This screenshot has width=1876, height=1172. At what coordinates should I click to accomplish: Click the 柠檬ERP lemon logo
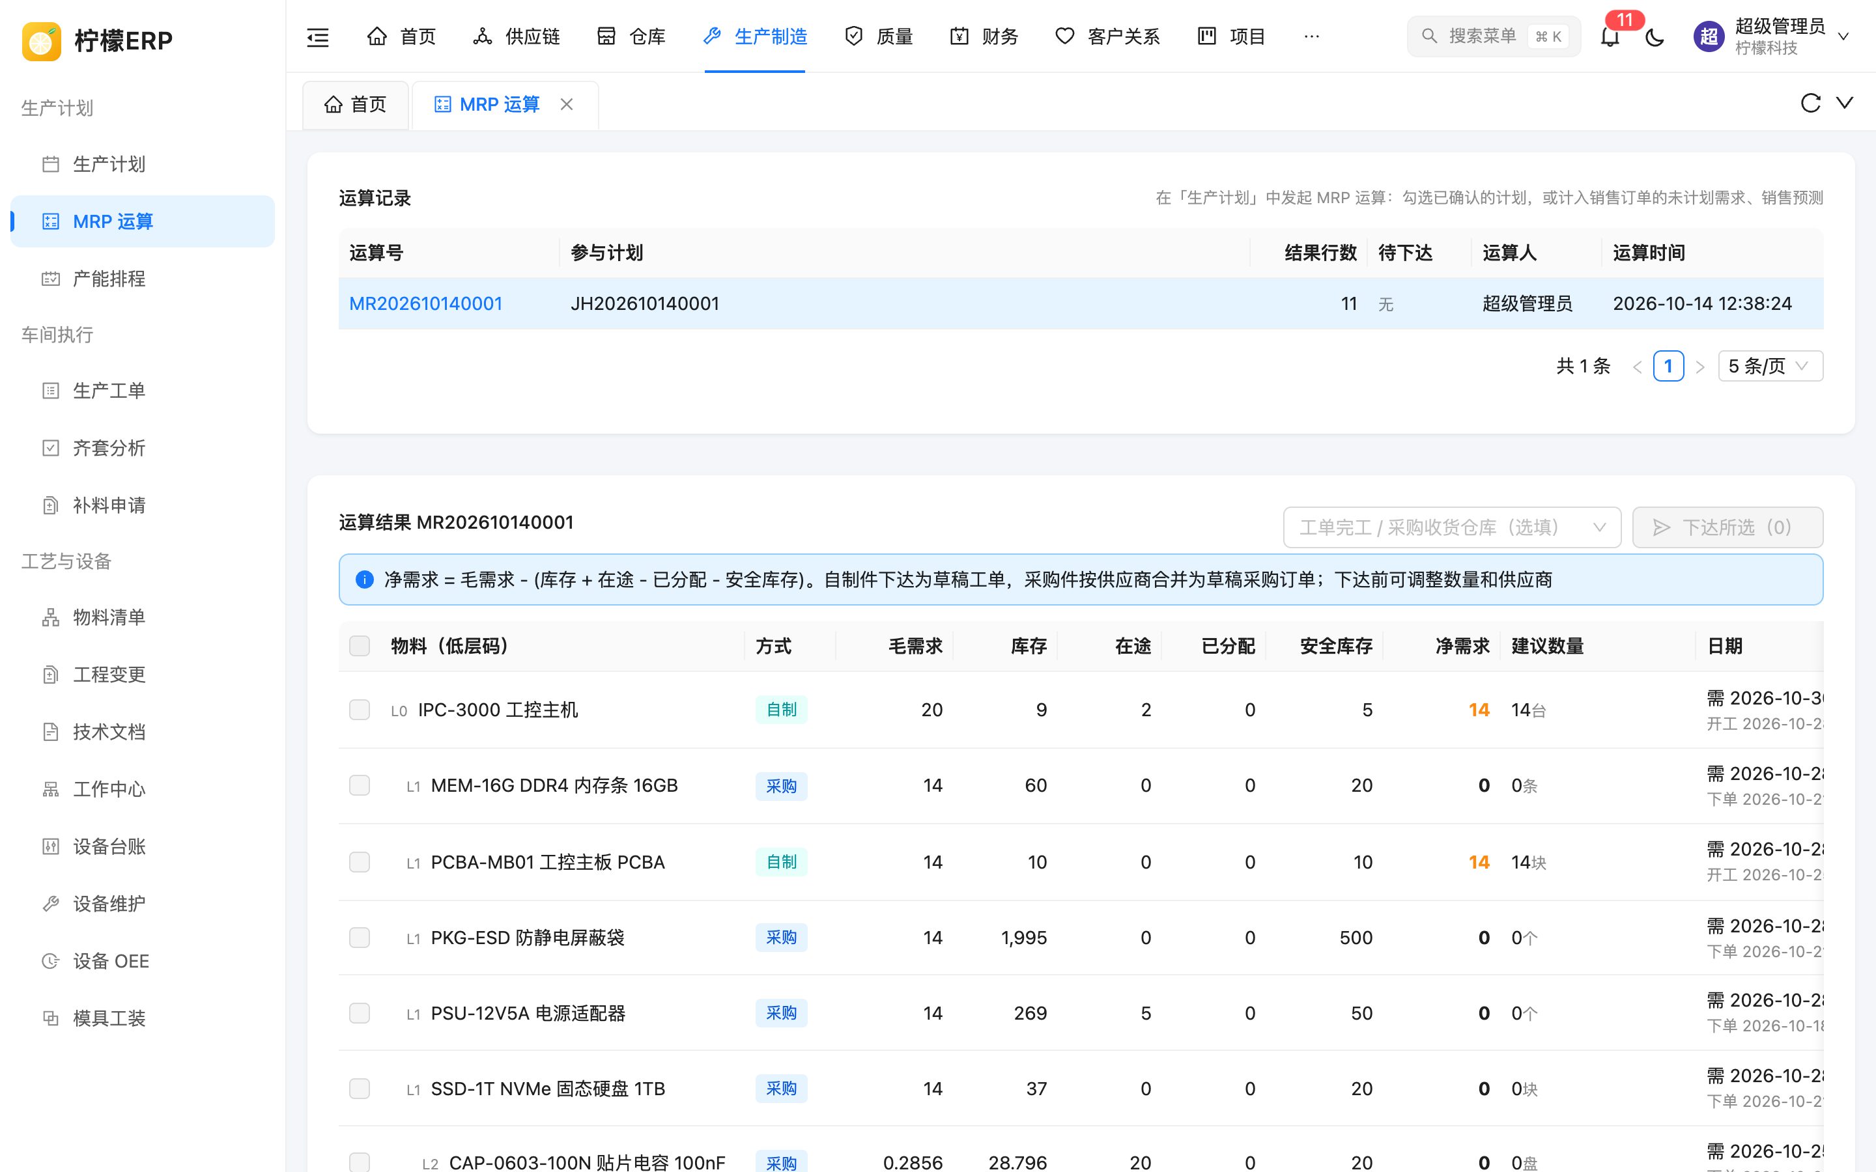pos(41,40)
